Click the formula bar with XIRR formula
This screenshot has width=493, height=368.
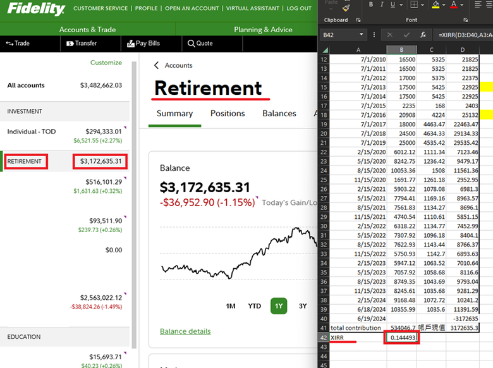(463, 35)
